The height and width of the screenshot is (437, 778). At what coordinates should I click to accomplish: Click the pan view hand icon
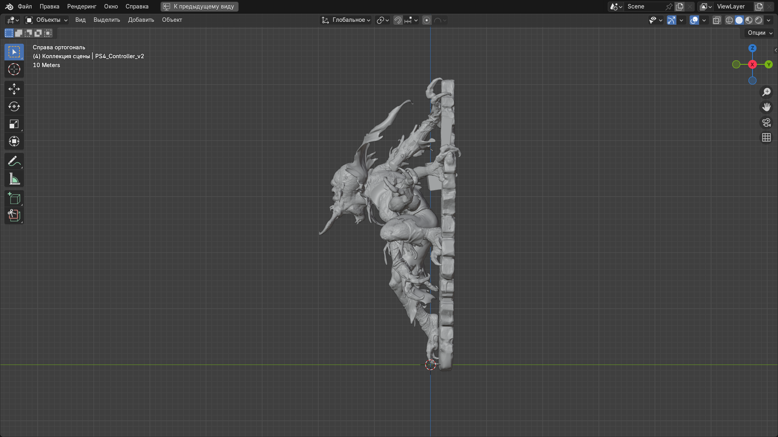[x=766, y=107]
